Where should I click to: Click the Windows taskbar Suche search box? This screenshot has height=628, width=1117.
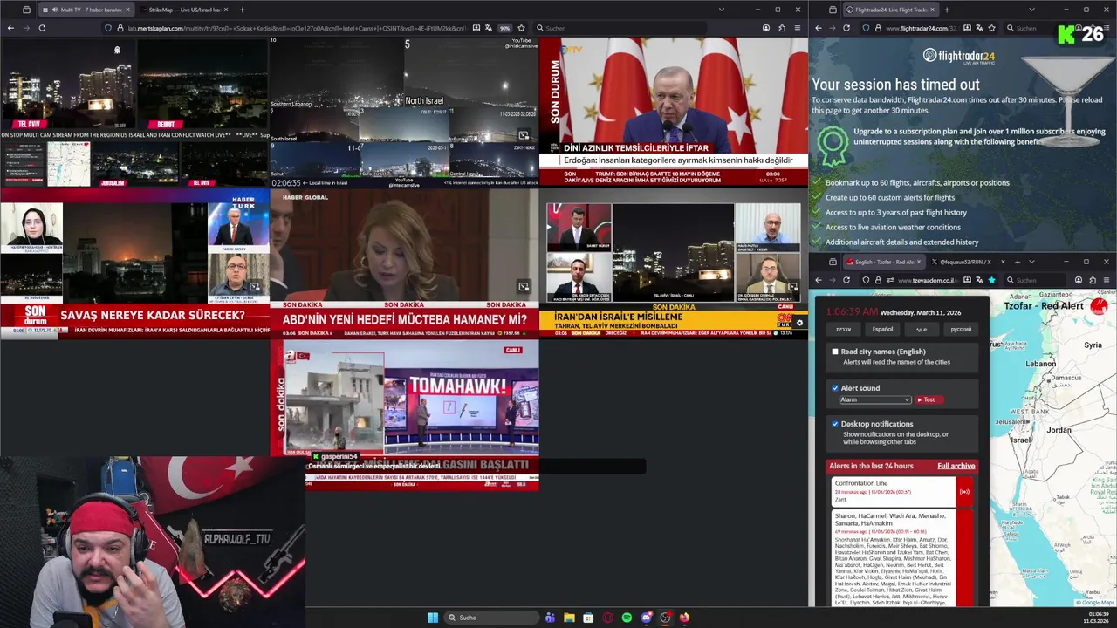(x=493, y=618)
